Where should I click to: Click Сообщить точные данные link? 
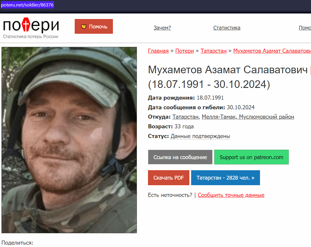[x=231, y=195]
